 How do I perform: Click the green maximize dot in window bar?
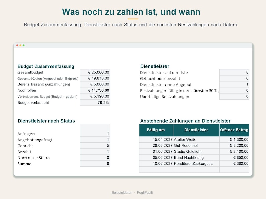(24, 45)
